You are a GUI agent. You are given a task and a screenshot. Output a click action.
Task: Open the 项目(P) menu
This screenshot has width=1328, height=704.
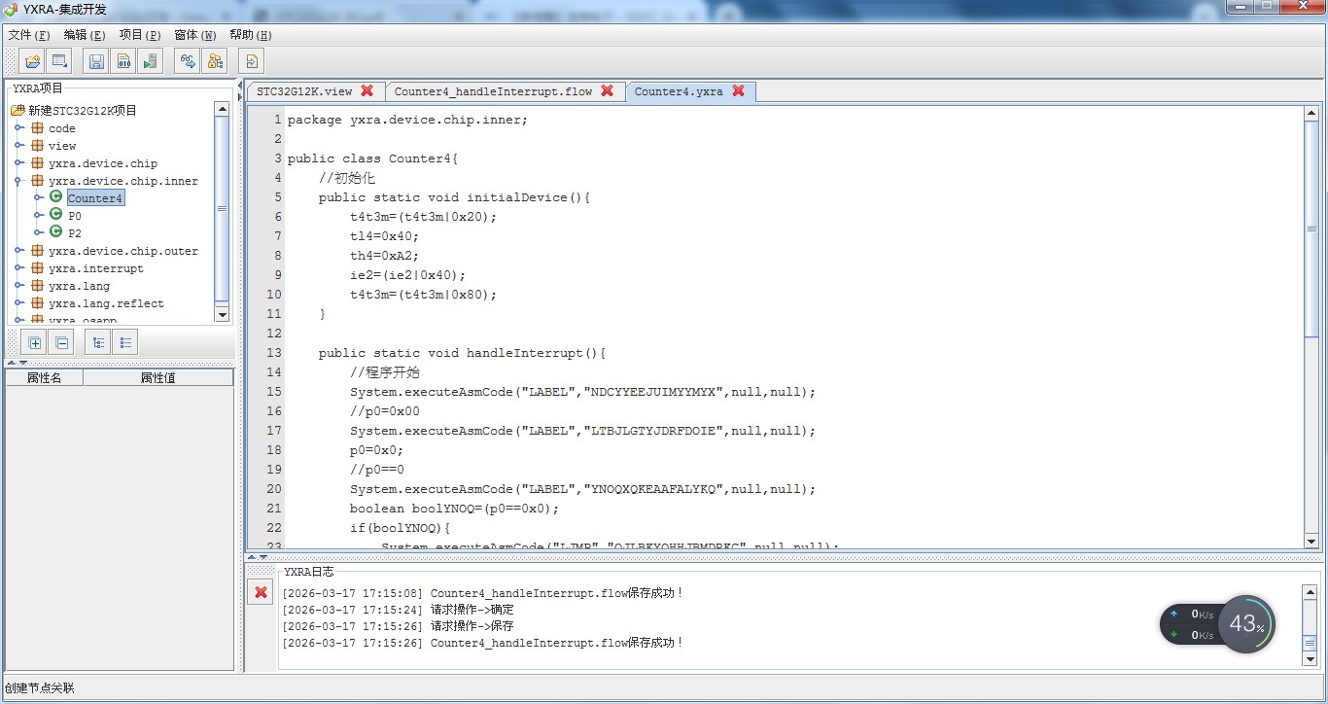[x=140, y=35]
